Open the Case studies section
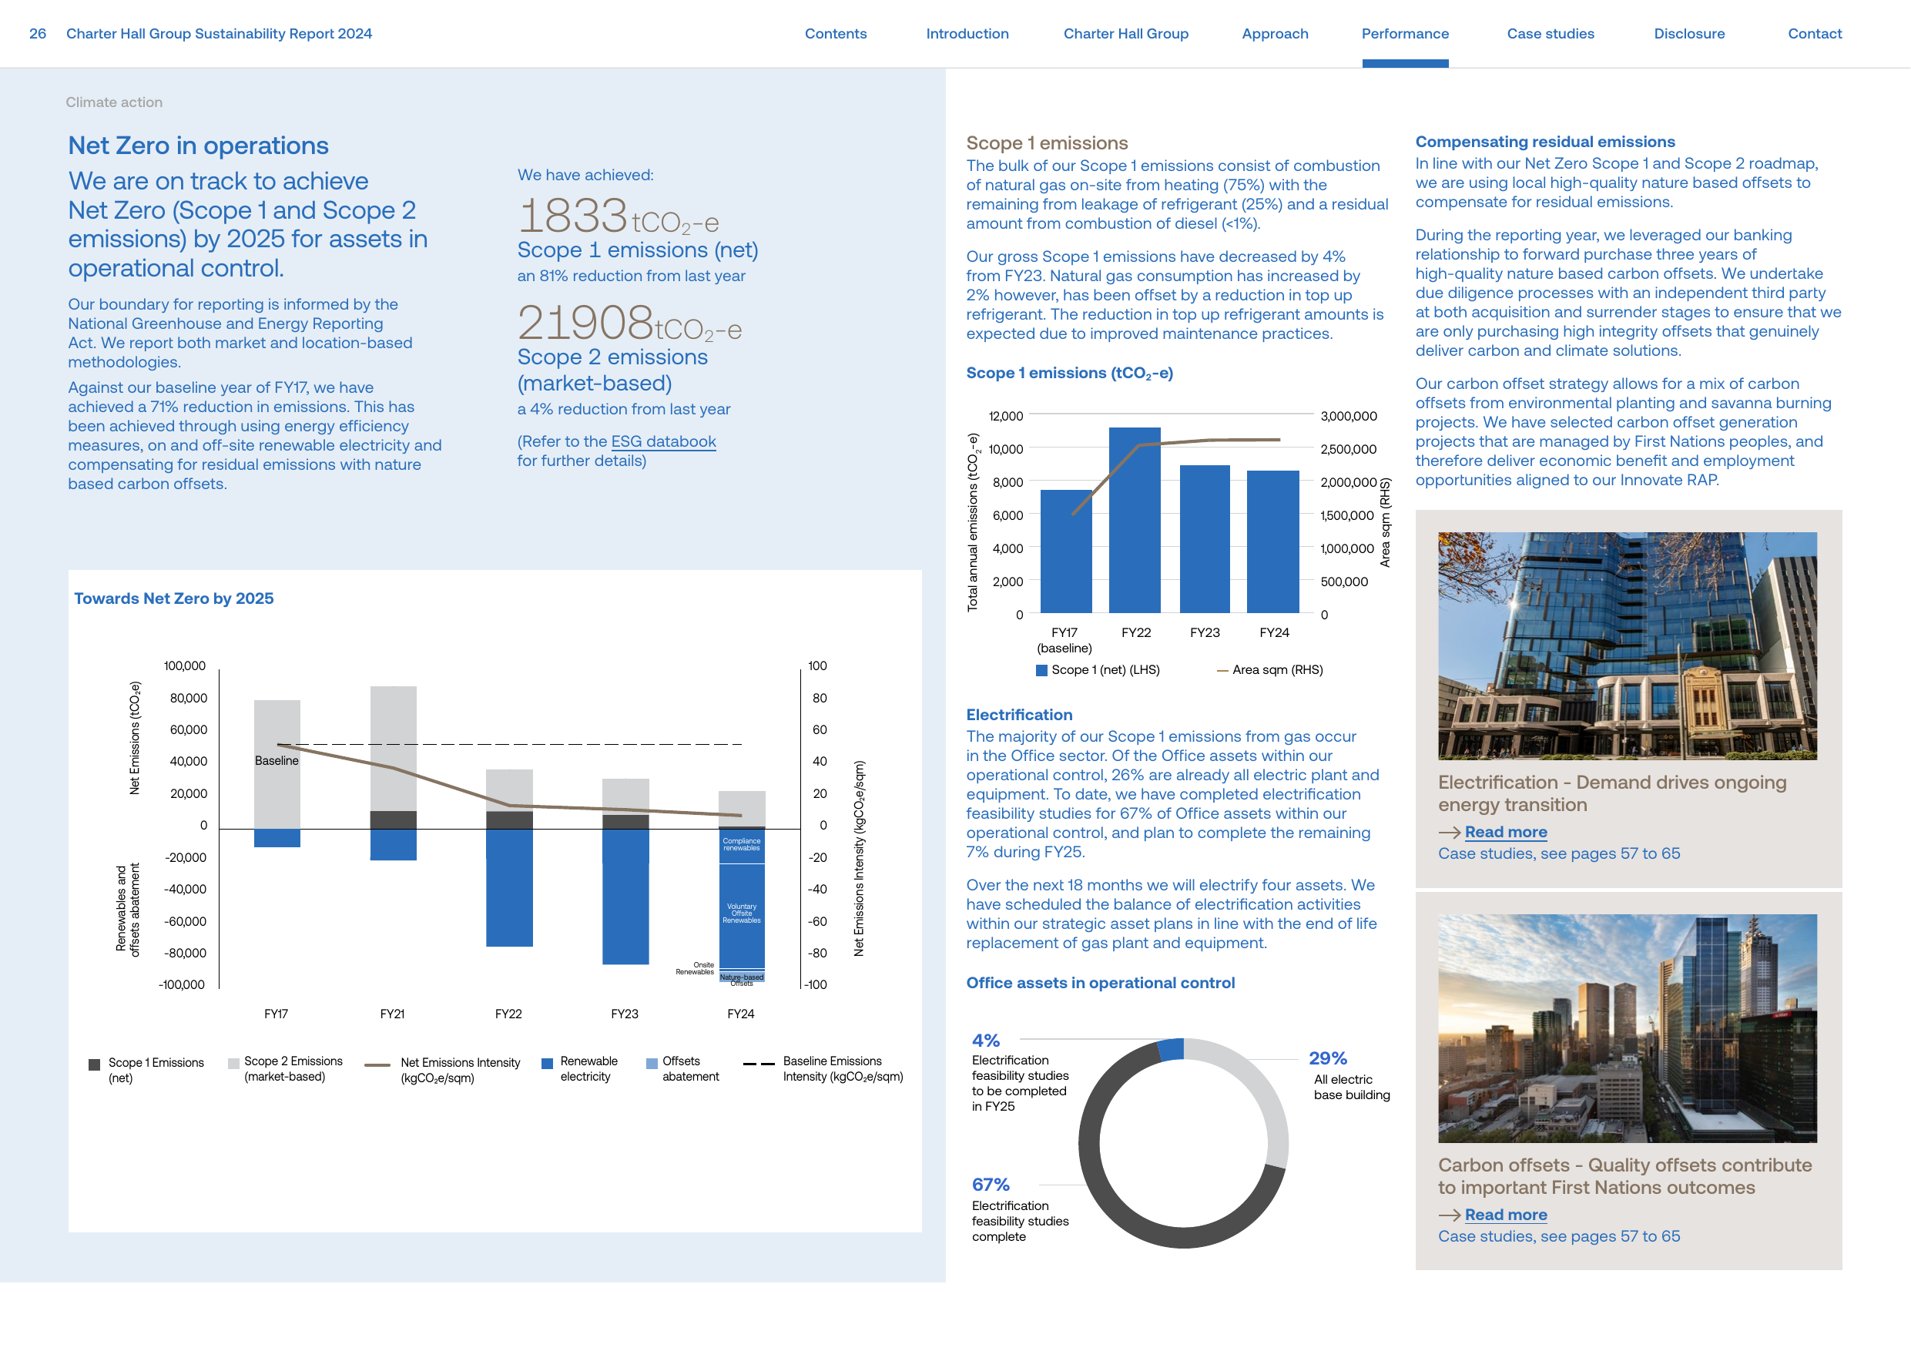The height and width of the screenshot is (1351, 1911). click(1550, 34)
